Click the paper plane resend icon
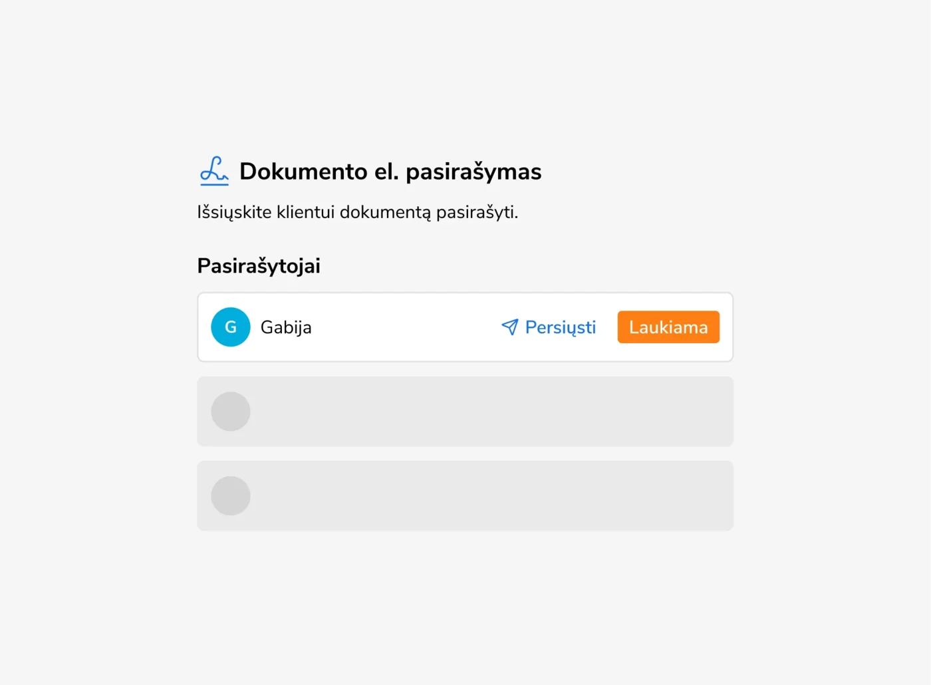This screenshot has height=685, width=931. point(509,327)
